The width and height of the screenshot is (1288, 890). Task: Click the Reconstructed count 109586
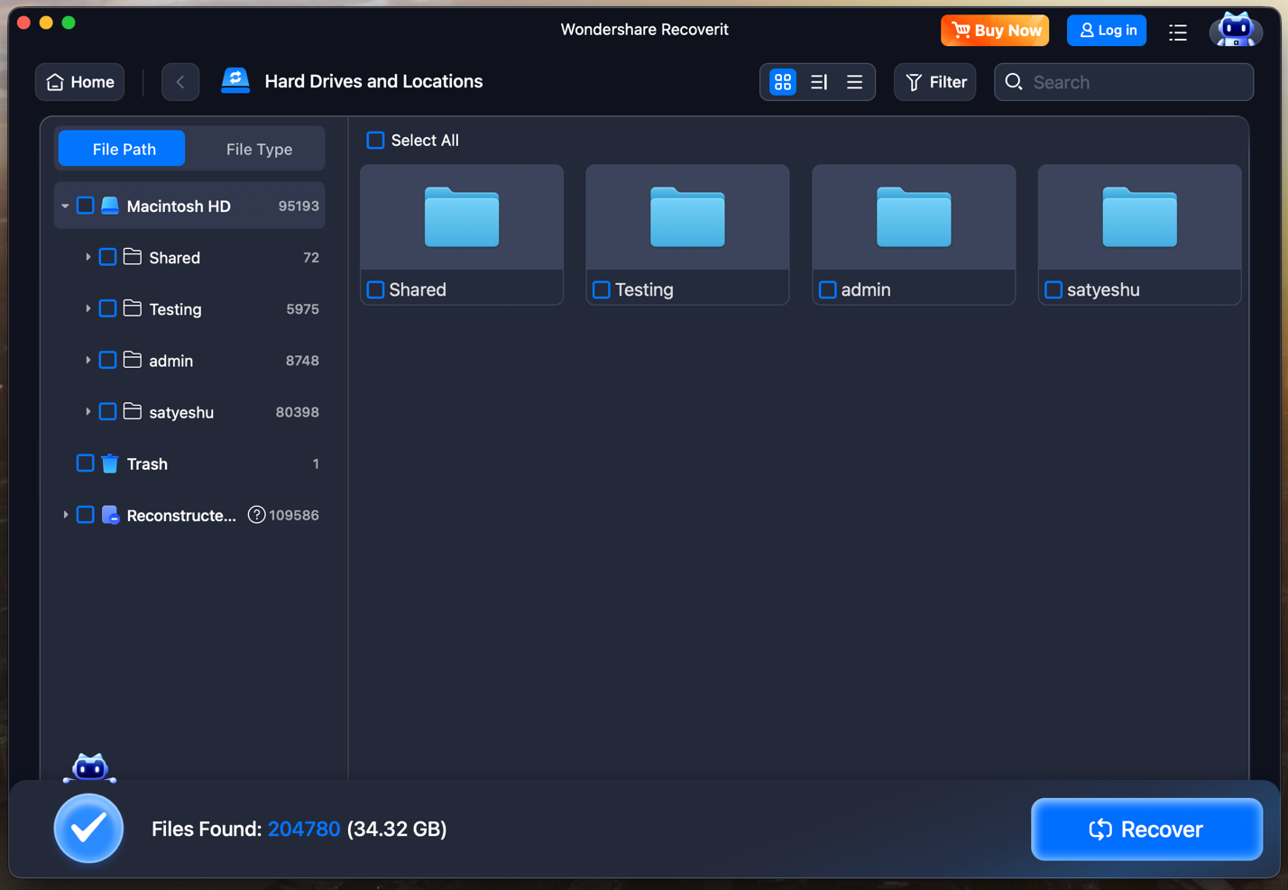point(294,515)
